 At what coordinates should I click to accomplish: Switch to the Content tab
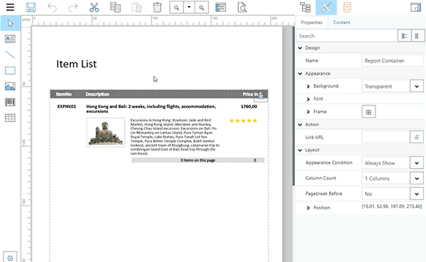tap(341, 22)
